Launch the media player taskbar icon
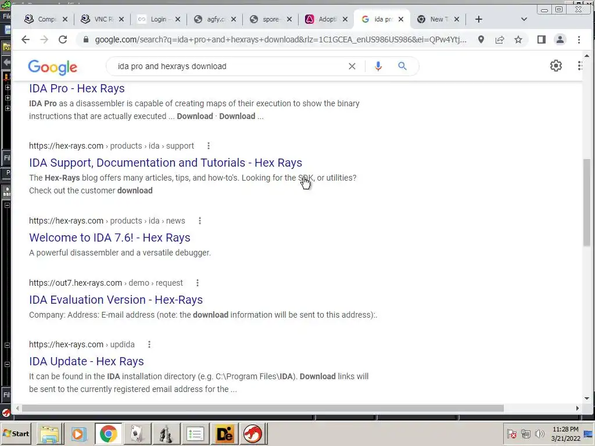Viewport: 595px width, 446px height. (79, 434)
